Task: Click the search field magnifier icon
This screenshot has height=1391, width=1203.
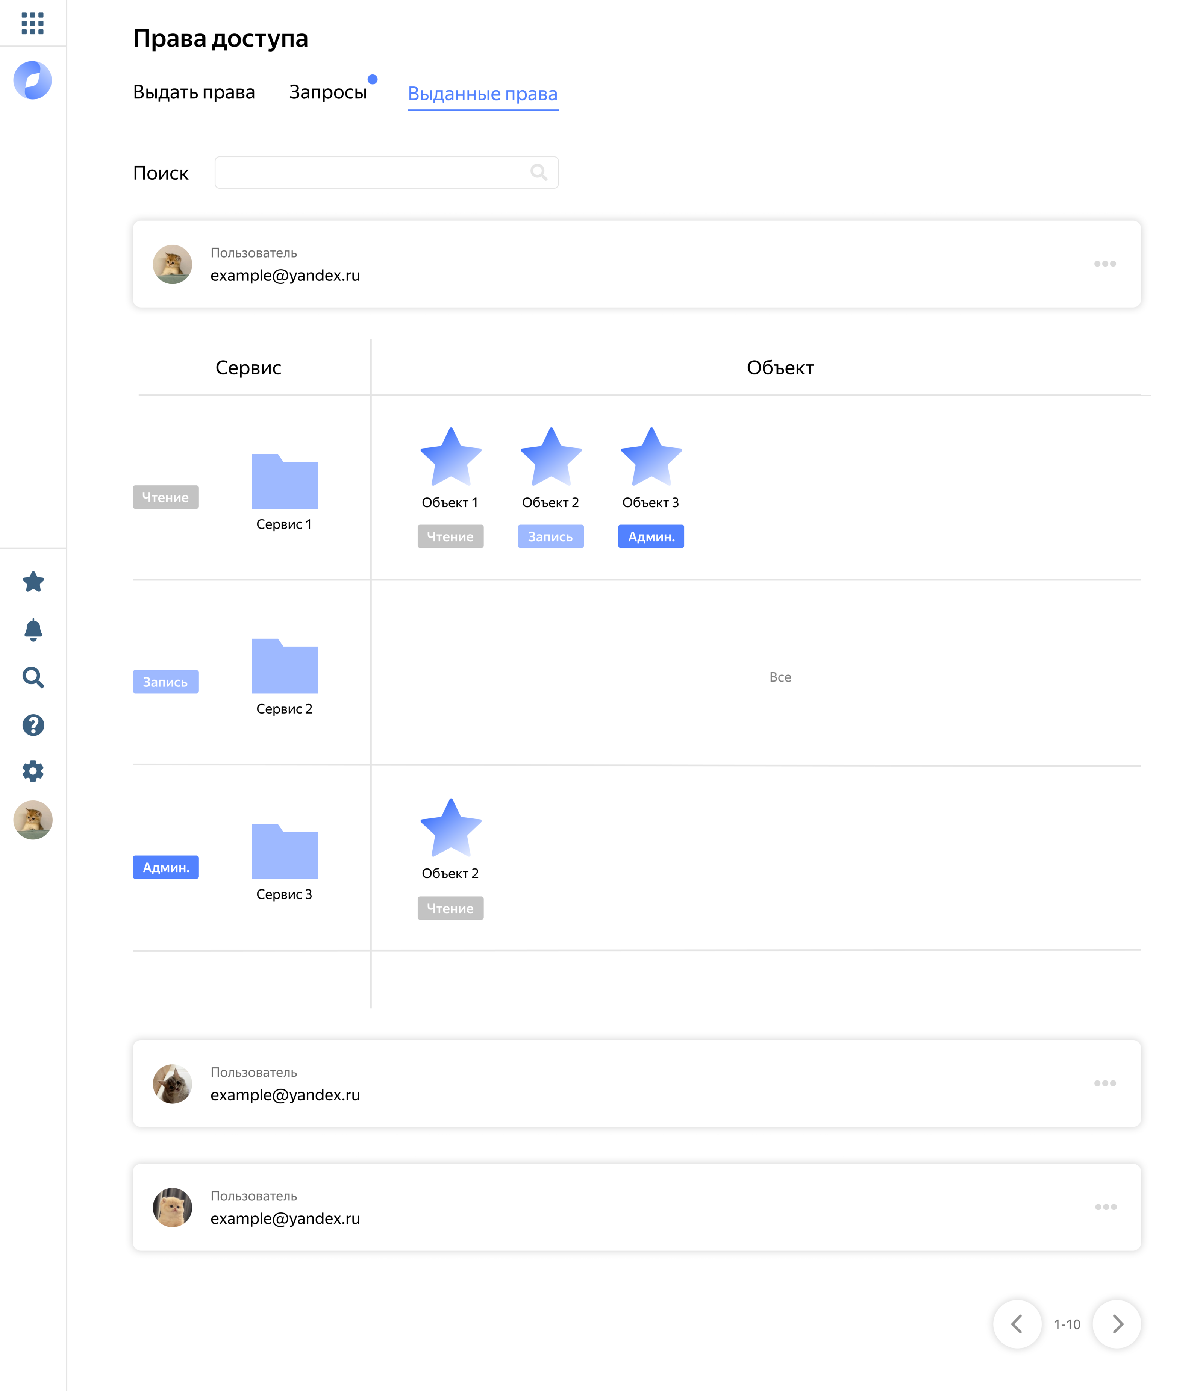Action: tap(538, 173)
